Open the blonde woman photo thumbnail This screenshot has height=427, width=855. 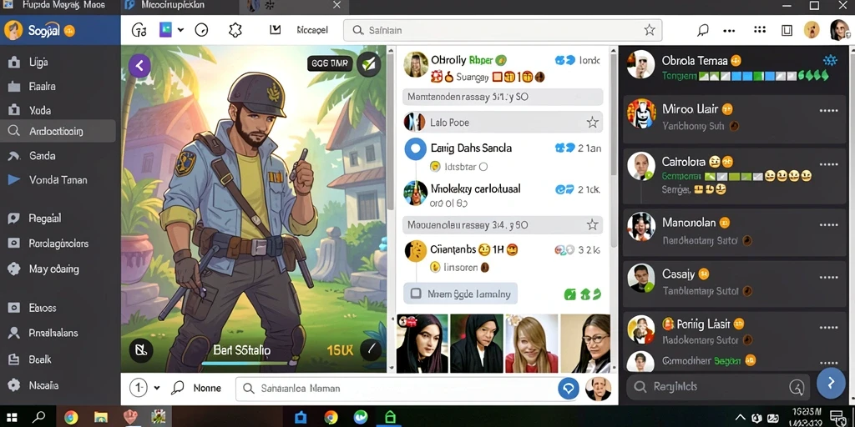532,343
